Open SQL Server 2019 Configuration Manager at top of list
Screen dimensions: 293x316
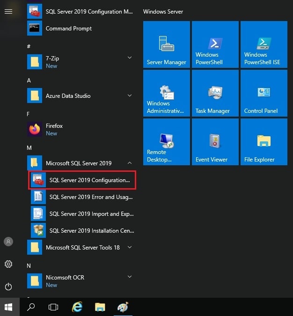point(81,12)
